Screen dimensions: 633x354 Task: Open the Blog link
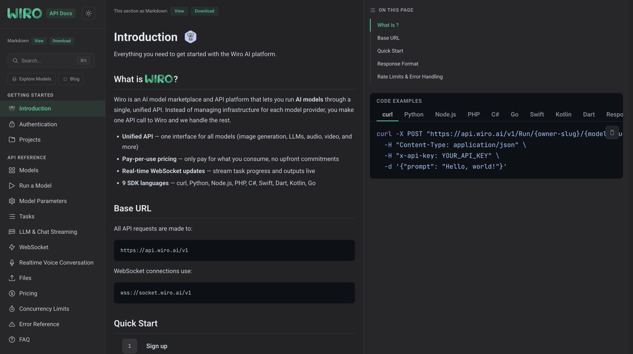click(71, 79)
